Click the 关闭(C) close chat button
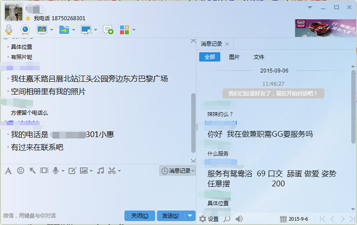This screenshot has width=357, height=225. pyautogui.click(x=139, y=215)
